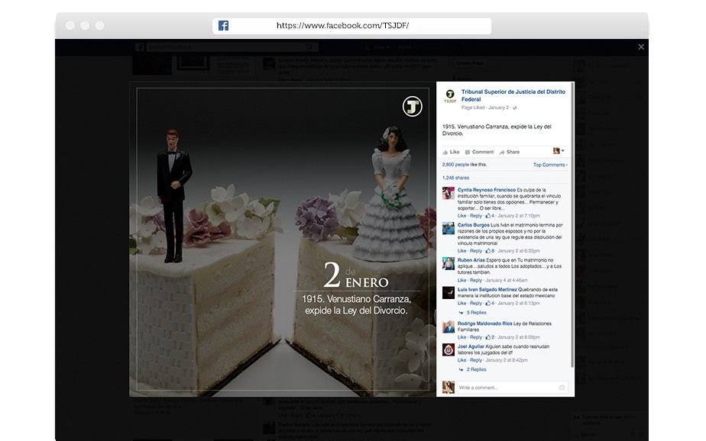Like the post via thumbs-up icon
706x441 pixels.
pos(445,153)
